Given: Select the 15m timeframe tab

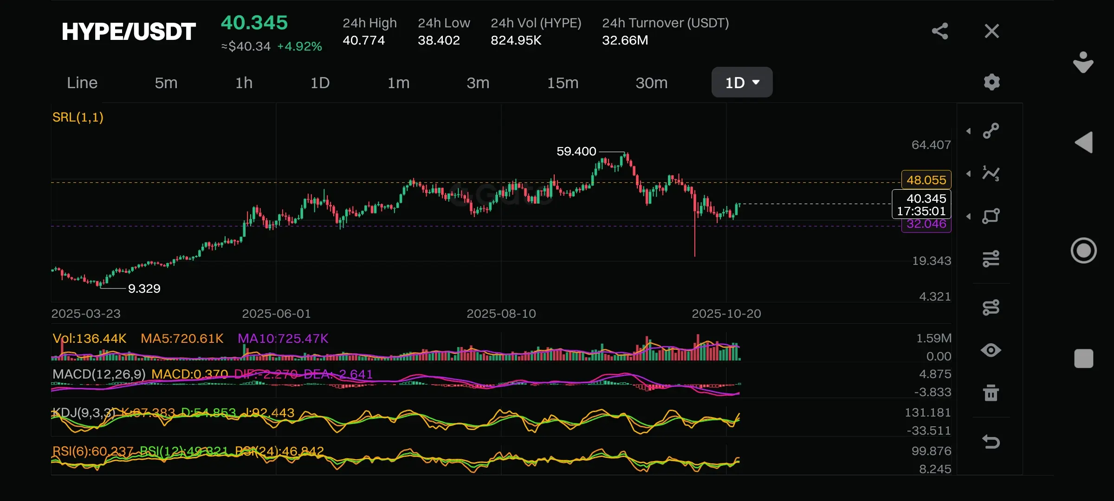Looking at the screenshot, I should [563, 83].
